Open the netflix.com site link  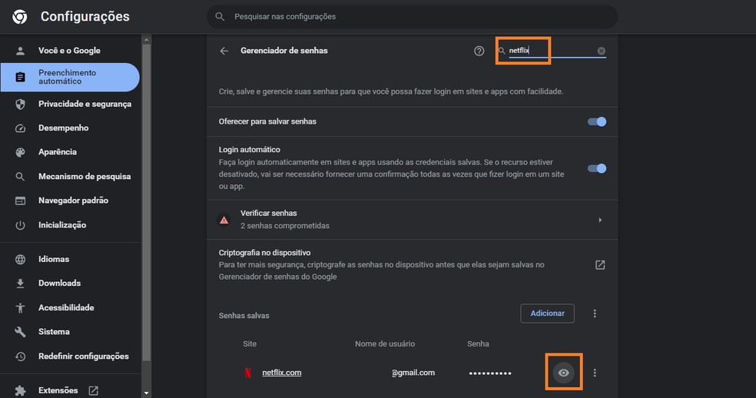coord(281,373)
